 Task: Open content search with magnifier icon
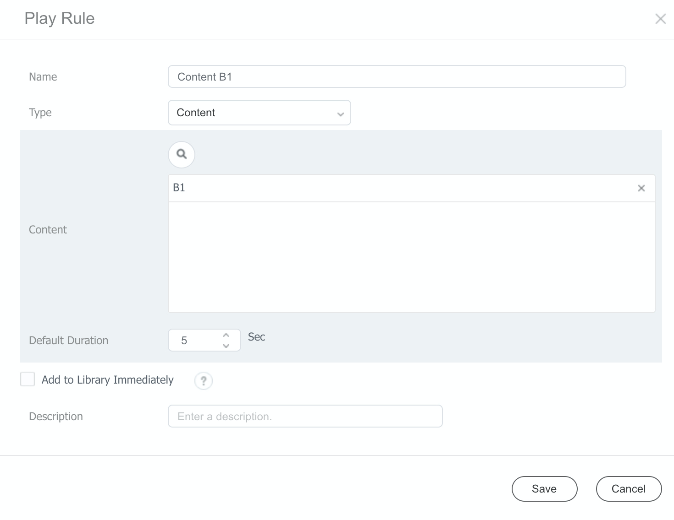tap(182, 154)
